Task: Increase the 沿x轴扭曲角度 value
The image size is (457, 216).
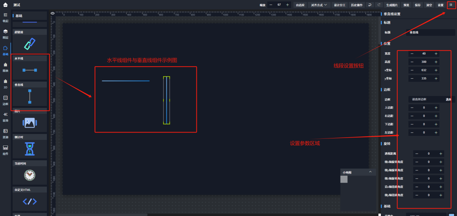Action: (x=441, y=187)
